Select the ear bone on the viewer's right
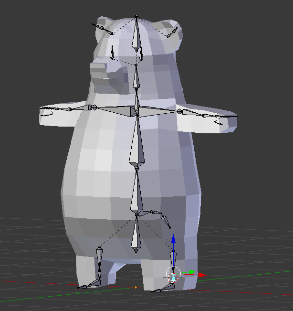 coord(172,33)
